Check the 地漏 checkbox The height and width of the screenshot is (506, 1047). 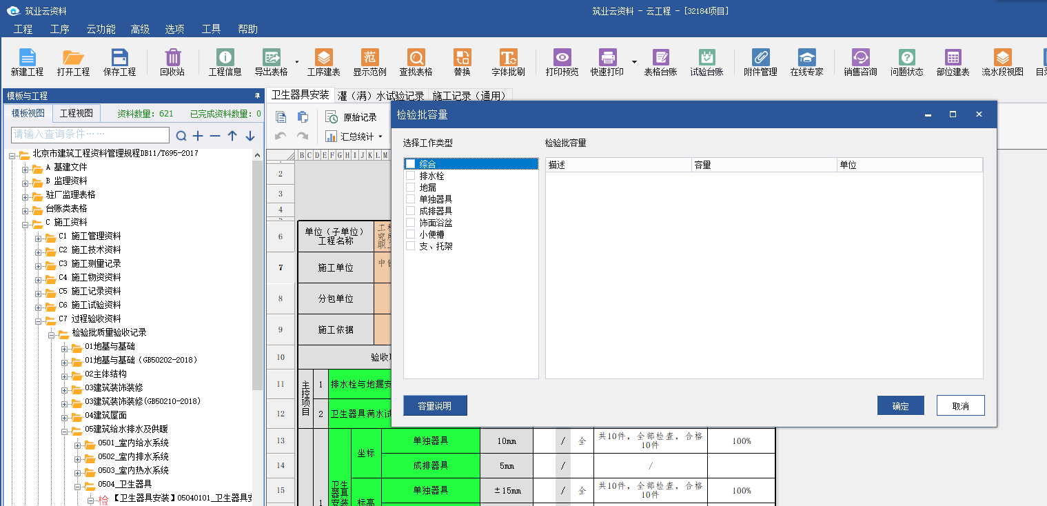(411, 188)
